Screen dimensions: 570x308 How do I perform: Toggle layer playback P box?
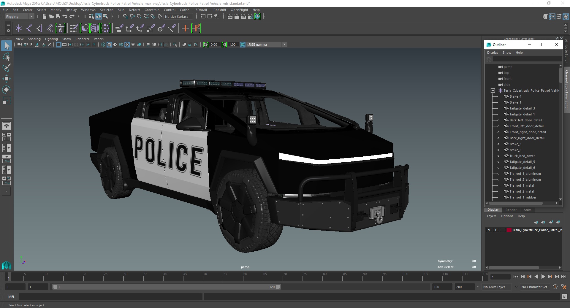click(496, 230)
